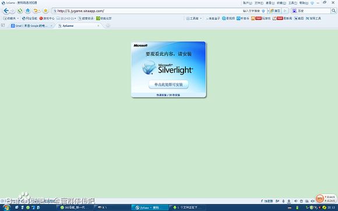The width and height of the screenshot is (338, 211).
Task: Switch to JyGame Sogou browser taskbar item
Action: coord(150,208)
